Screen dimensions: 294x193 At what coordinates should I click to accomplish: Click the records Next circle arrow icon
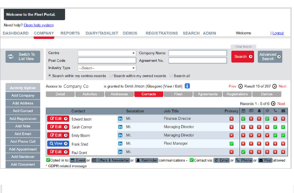pos(273,104)
